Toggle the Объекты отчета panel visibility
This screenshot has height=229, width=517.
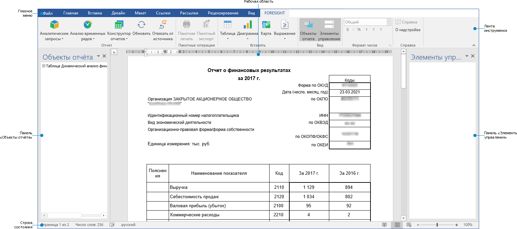tap(308, 29)
